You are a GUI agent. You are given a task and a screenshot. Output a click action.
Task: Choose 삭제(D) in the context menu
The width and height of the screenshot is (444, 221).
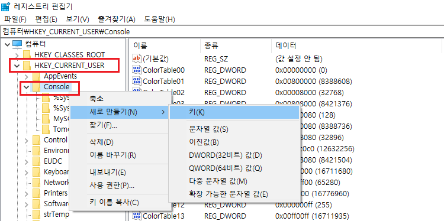[x=119, y=142]
